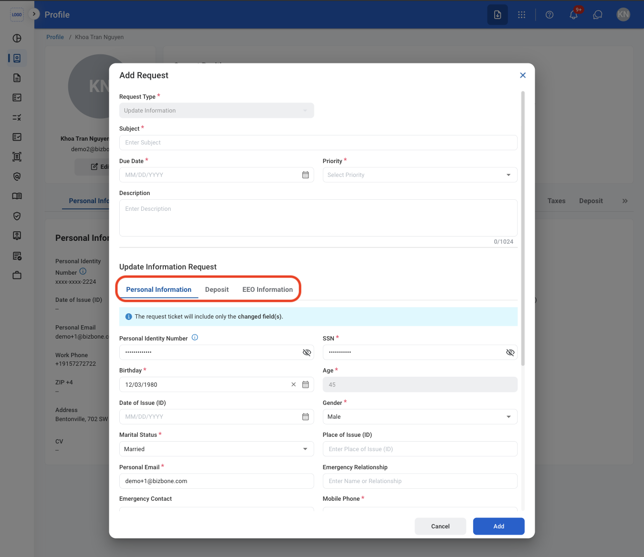Open the Gender dropdown showing Male
Viewport: 644px width, 557px height.
point(420,417)
